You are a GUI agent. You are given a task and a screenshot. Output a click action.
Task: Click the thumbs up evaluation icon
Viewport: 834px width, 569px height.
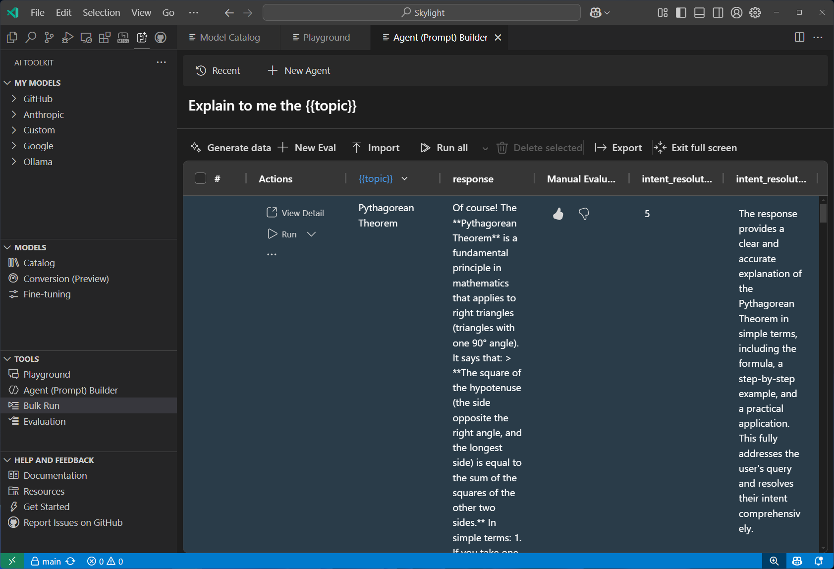(558, 214)
